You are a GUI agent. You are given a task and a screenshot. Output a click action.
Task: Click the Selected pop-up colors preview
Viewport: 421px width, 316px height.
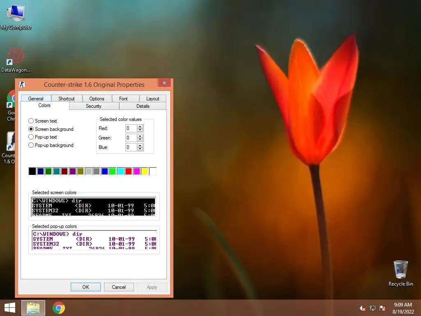pos(94,240)
